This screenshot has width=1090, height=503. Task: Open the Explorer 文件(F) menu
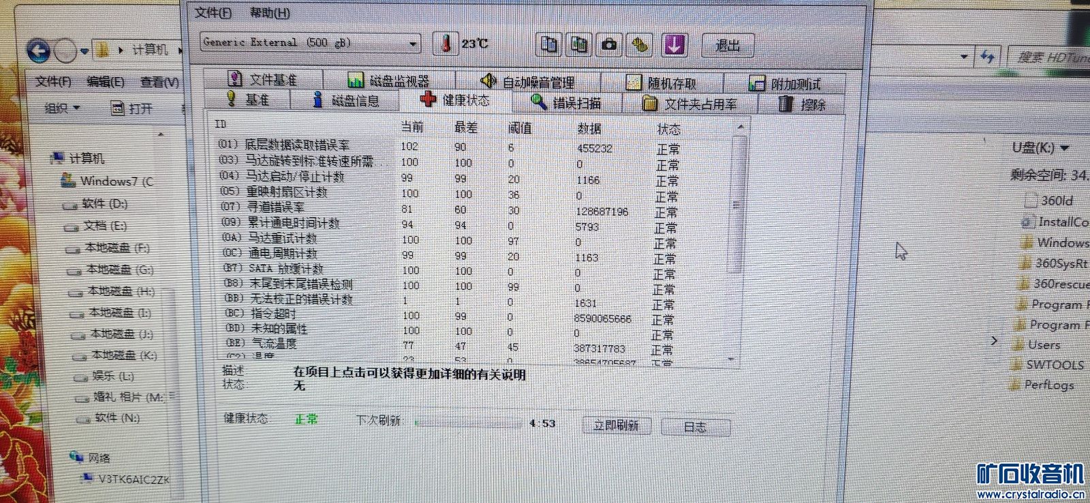point(53,82)
